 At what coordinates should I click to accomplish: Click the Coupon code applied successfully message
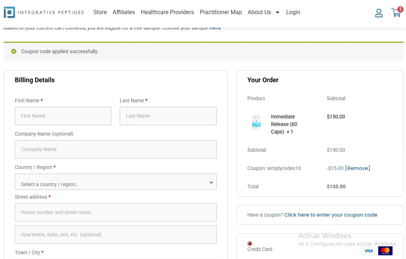tap(60, 51)
